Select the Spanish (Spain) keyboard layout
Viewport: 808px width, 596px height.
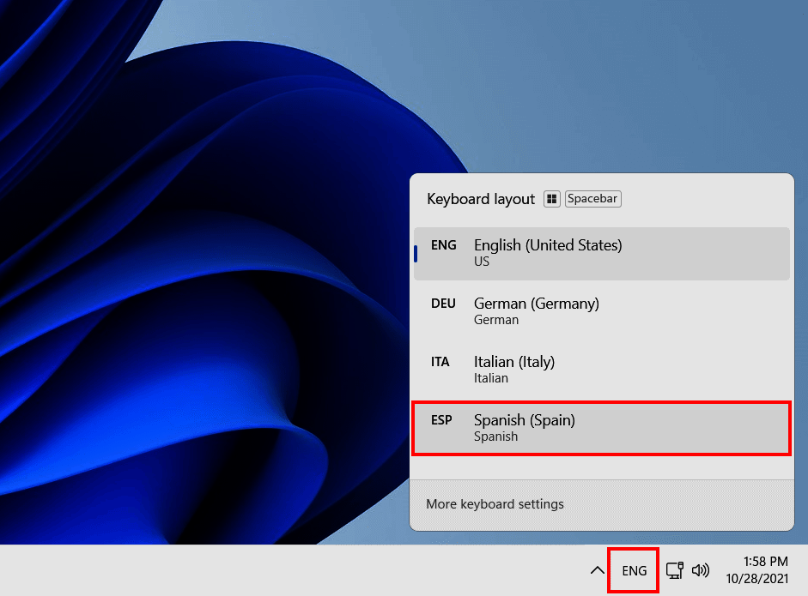pos(601,427)
